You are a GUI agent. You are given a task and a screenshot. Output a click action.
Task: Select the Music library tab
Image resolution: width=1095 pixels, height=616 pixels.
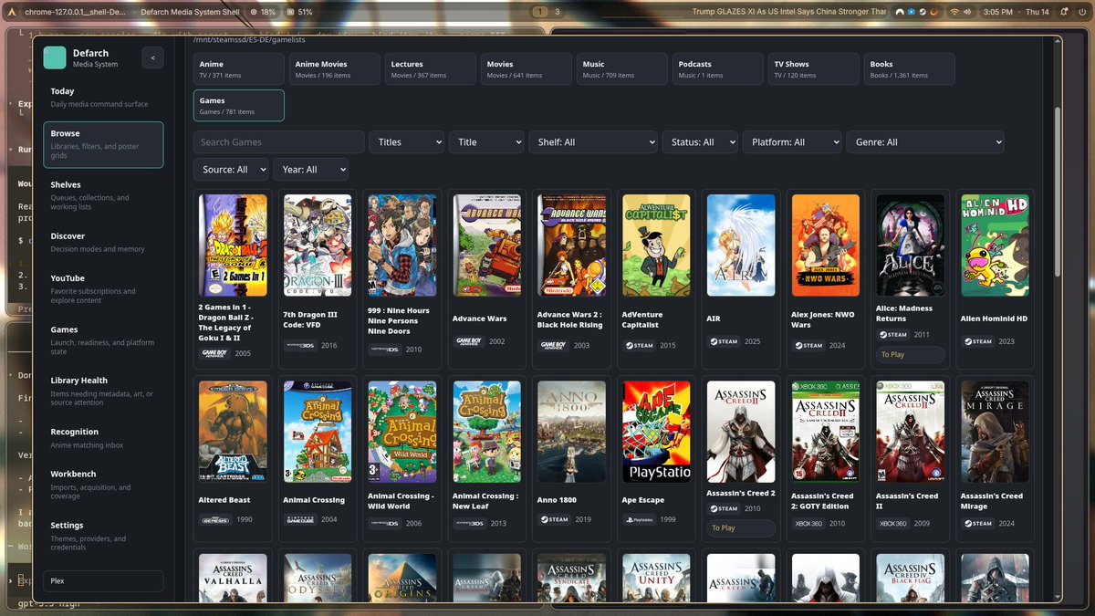point(622,69)
